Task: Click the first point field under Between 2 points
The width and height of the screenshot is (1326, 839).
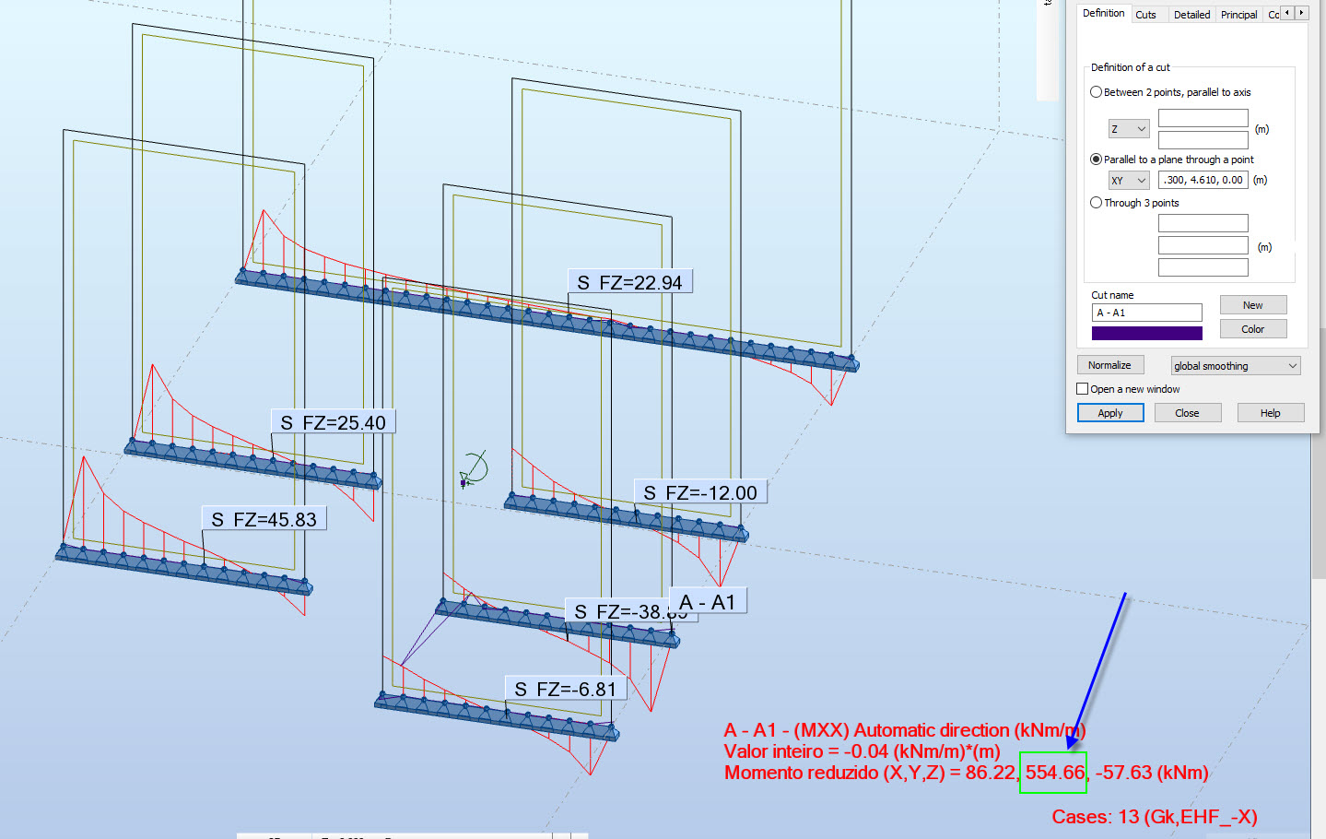Action: tap(1203, 118)
